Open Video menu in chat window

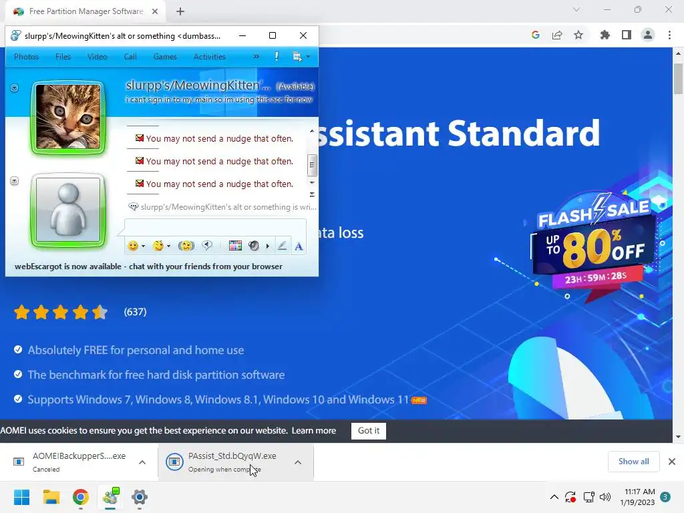(x=98, y=57)
